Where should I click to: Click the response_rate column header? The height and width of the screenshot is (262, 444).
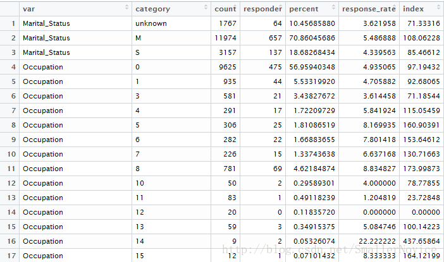tap(369, 9)
